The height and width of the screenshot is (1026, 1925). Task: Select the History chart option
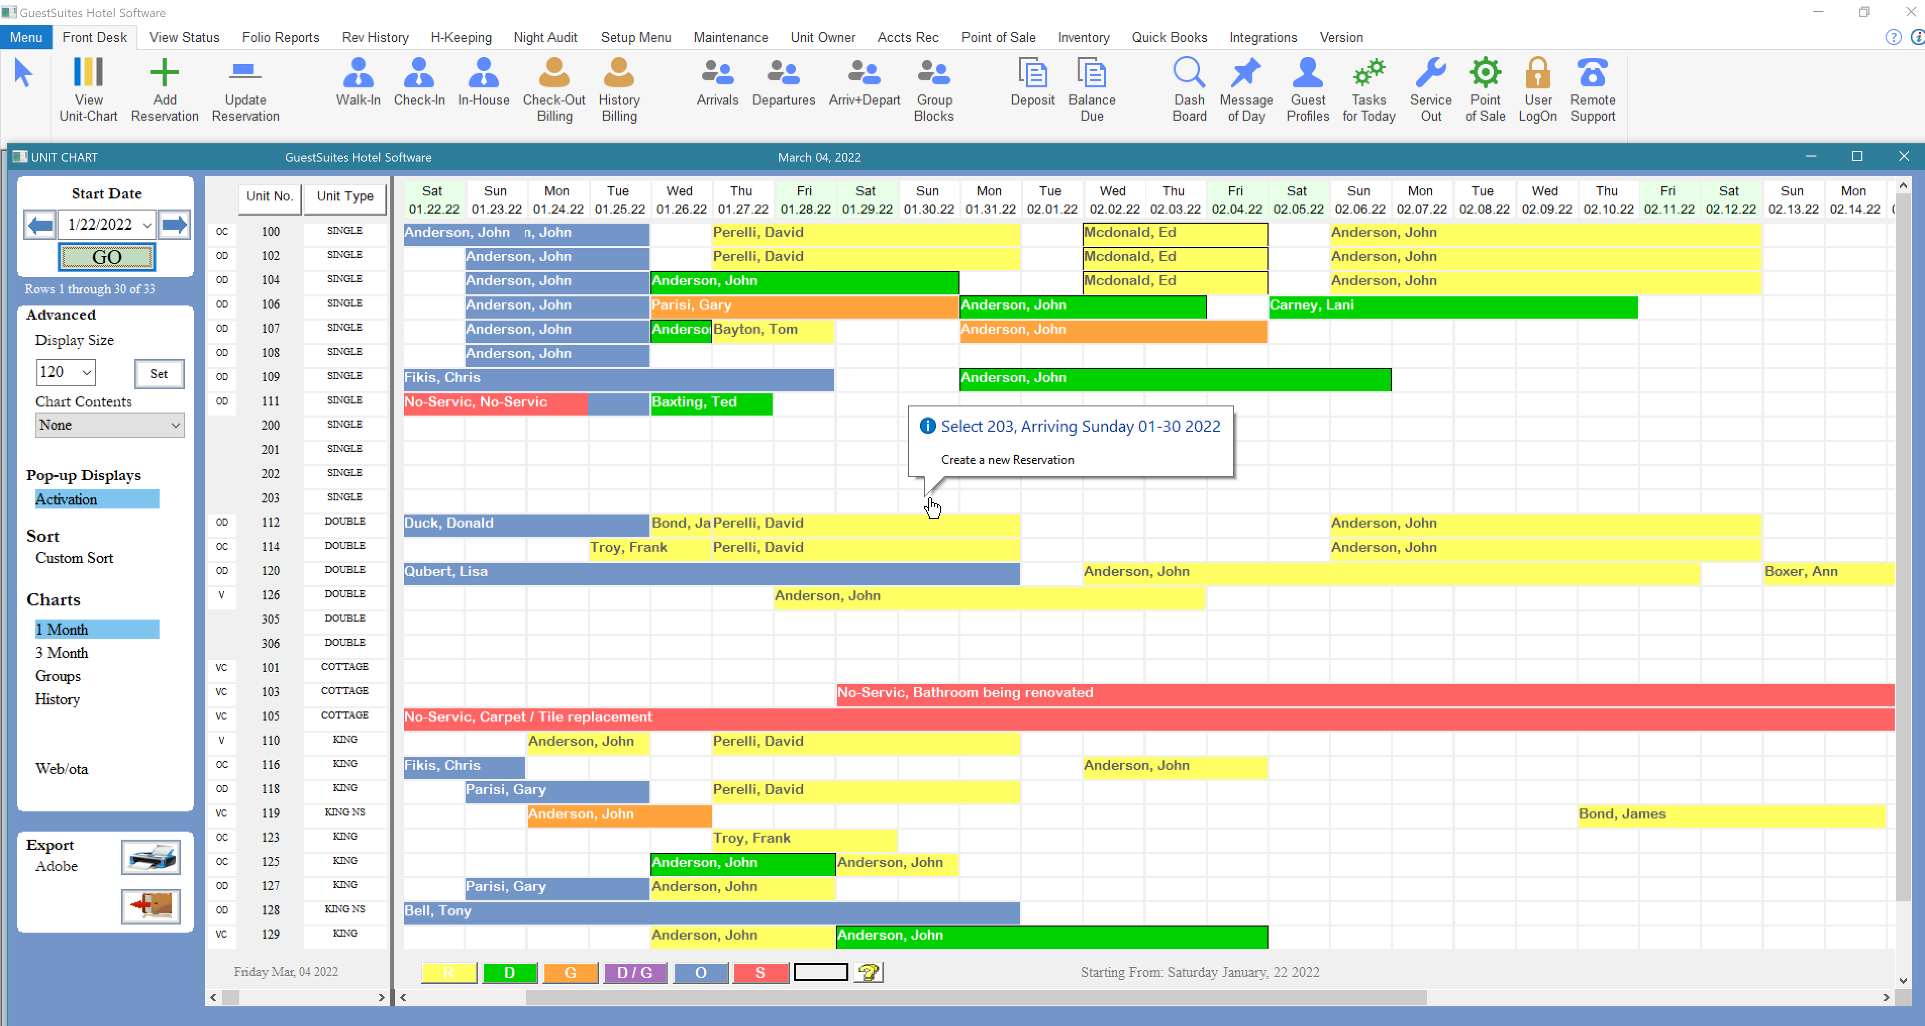58,699
